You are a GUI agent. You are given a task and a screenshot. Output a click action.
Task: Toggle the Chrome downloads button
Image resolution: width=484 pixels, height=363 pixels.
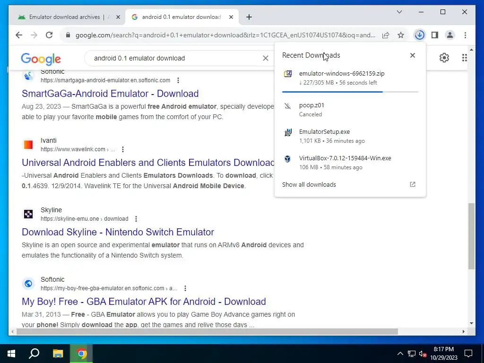pyautogui.click(x=420, y=35)
